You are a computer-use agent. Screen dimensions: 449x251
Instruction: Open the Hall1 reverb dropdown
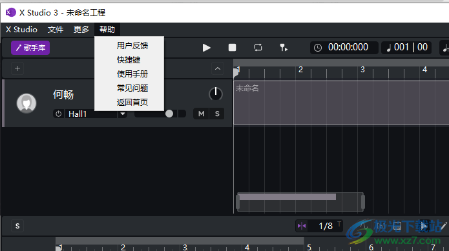coord(123,114)
